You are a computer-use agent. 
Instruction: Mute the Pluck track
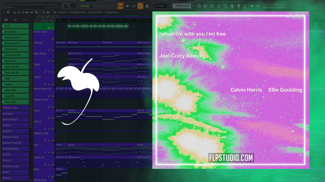pyautogui.click(x=53, y=72)
